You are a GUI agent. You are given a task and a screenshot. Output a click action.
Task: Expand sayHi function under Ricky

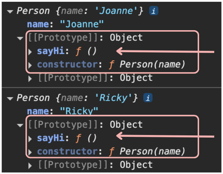[x=30, y=139]
